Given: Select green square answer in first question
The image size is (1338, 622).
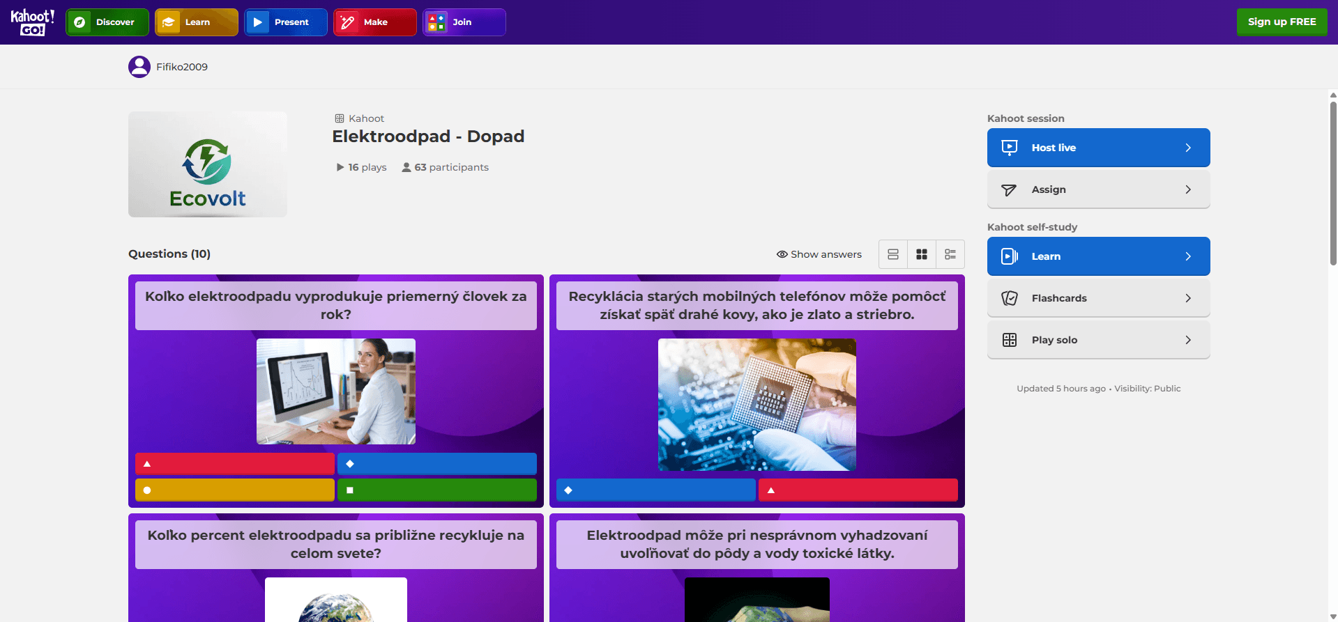Looking at the screenshot, I should (x=437, y=490).
